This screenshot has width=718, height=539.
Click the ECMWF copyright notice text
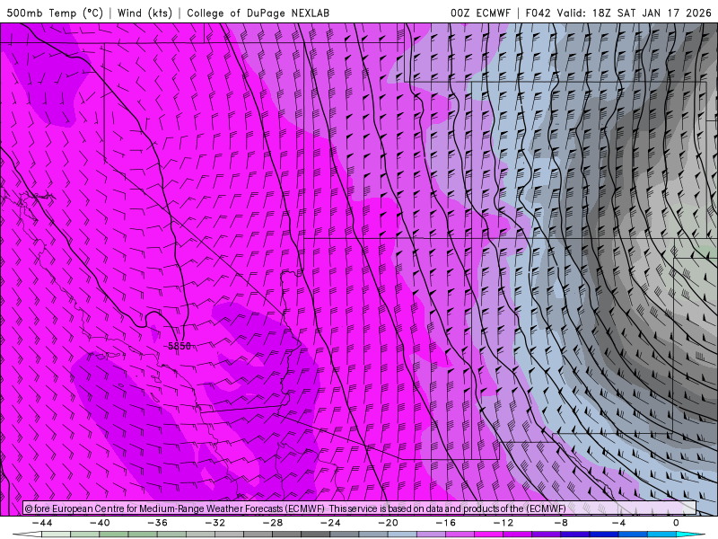click(295, 508)
